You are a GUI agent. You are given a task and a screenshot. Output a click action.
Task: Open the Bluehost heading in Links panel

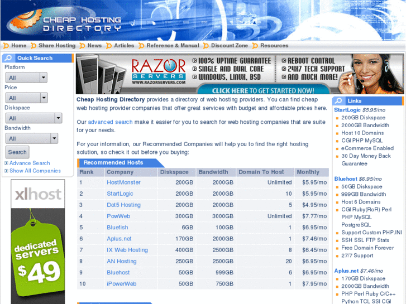pyautogui.click(x=346, y=179)
